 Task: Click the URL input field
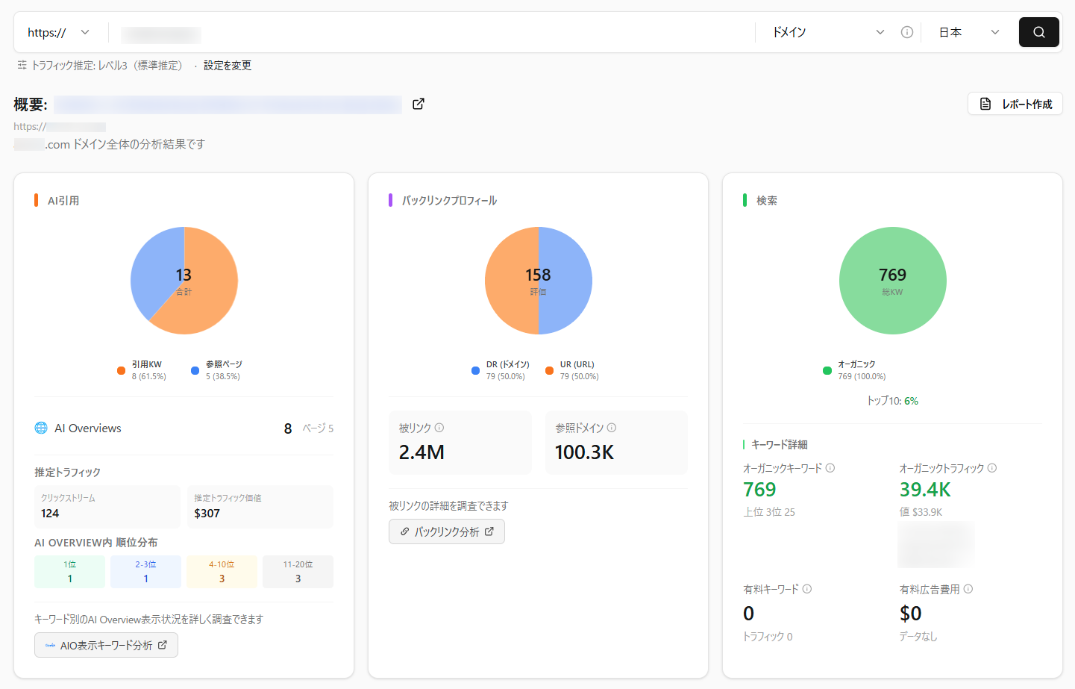433,33
